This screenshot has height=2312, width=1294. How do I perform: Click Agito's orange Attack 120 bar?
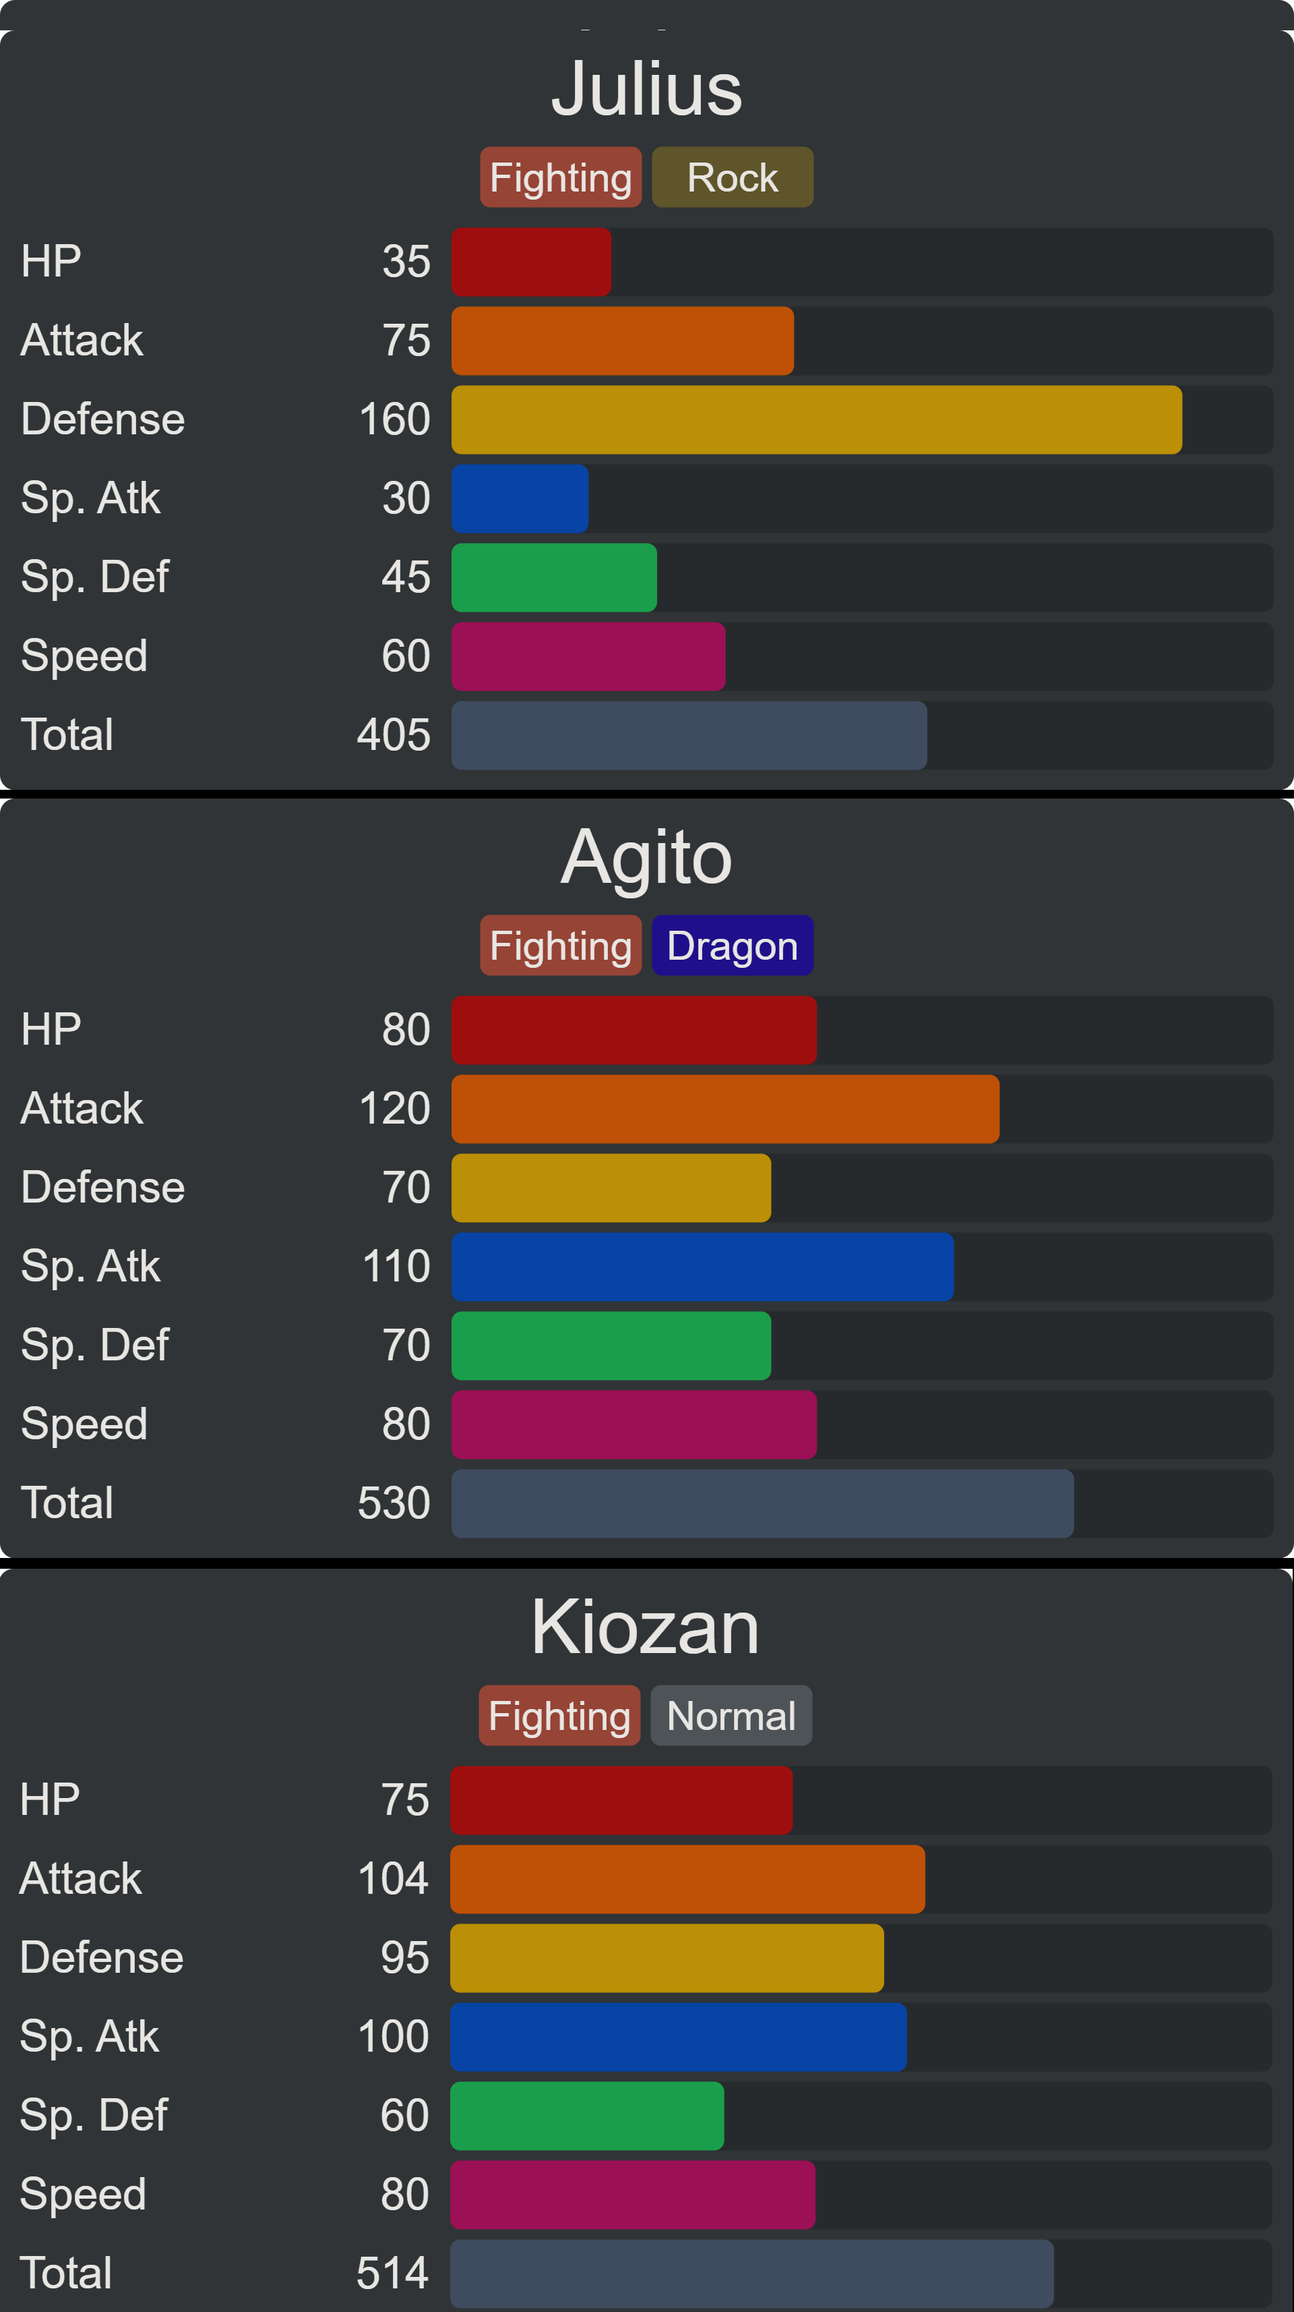(x=725, y=1108)
